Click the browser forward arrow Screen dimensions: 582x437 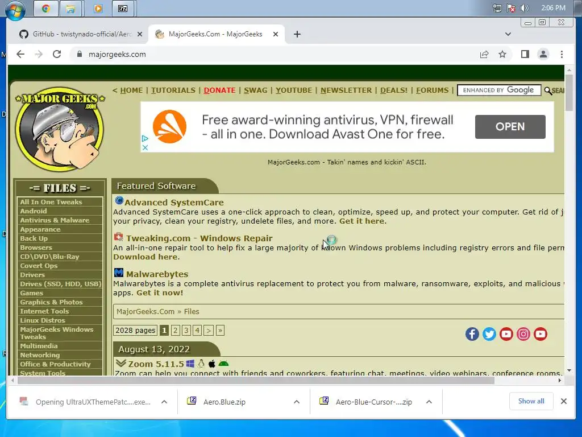(39, 54)
